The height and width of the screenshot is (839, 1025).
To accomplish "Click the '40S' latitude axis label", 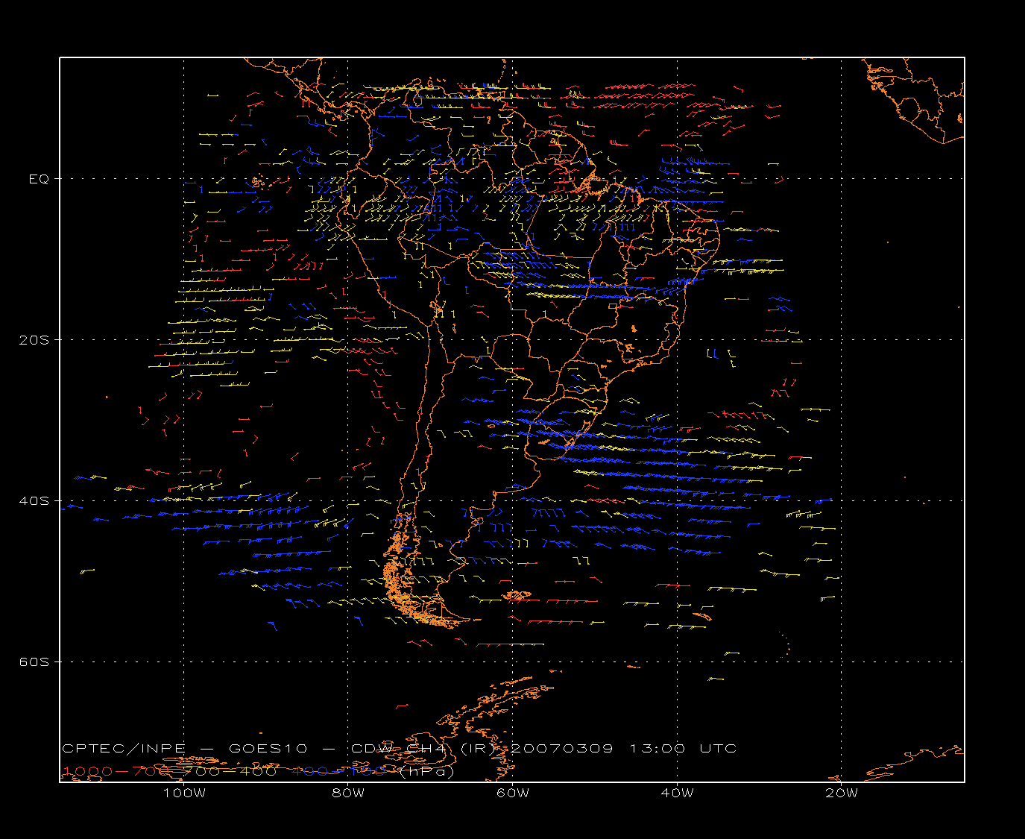I will 34,501.
